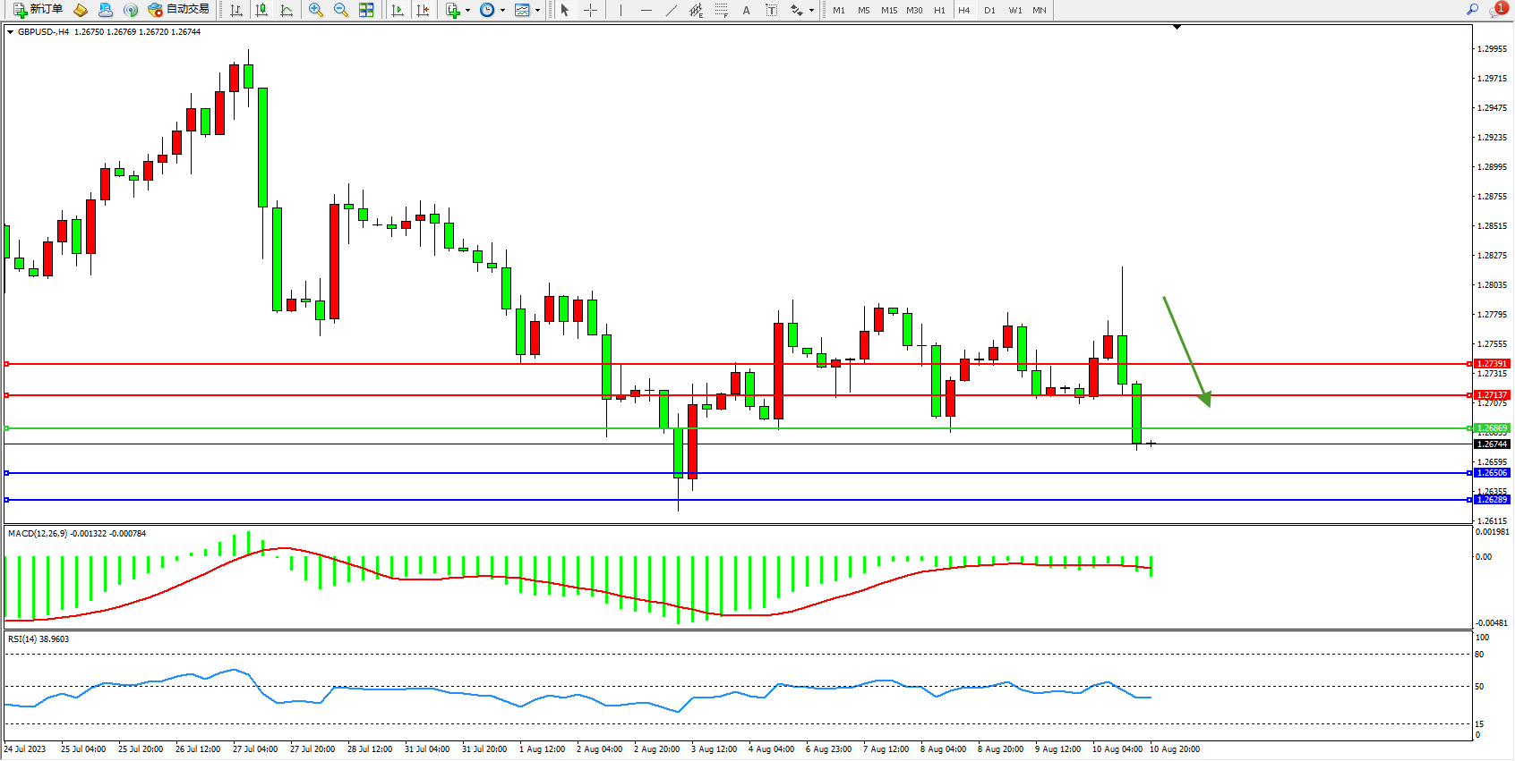The height and width of the screenshot is (761, 1515).
Task: Select the text label tool
Action: click(x=771, y=10)
